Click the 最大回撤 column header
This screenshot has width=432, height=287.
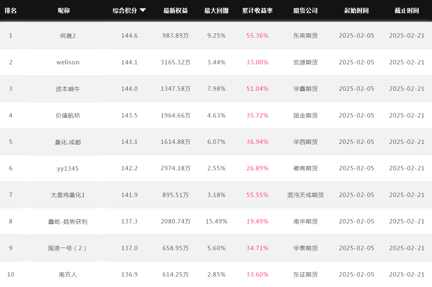click(217, 10)
